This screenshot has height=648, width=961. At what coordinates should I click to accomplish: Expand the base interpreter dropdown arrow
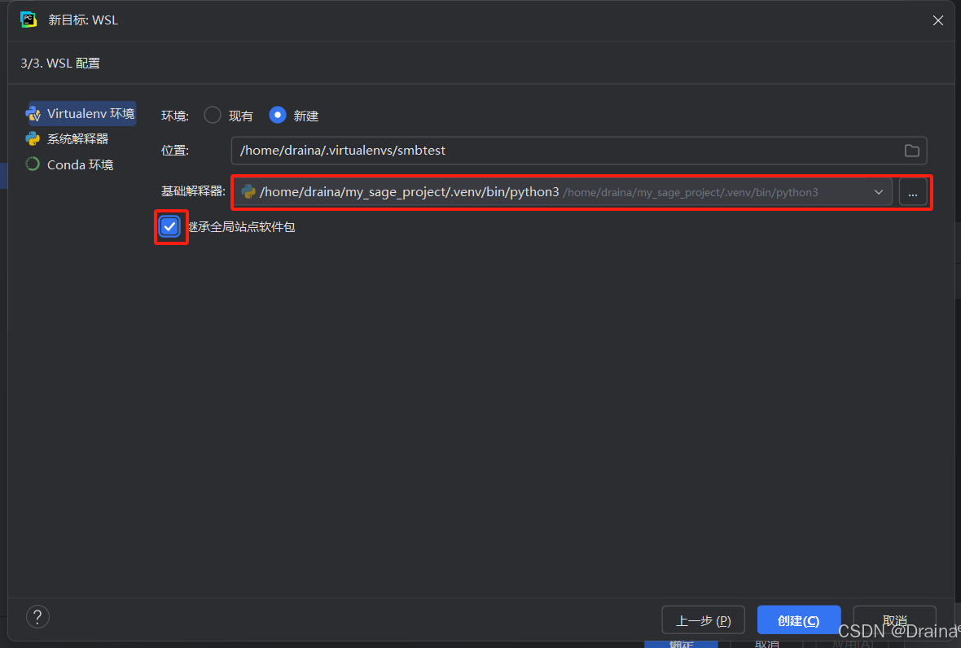[x=878, y=192]
